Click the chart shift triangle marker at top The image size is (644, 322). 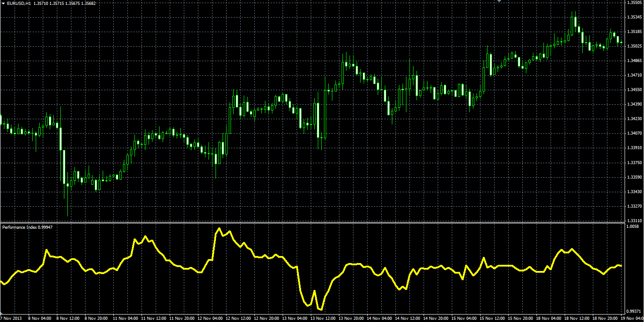click(499, 1)
